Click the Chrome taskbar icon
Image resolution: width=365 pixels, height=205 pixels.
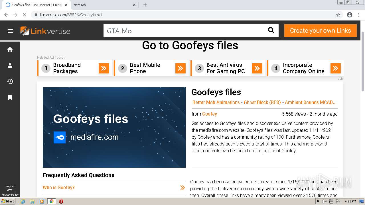(x=52, y=201)
